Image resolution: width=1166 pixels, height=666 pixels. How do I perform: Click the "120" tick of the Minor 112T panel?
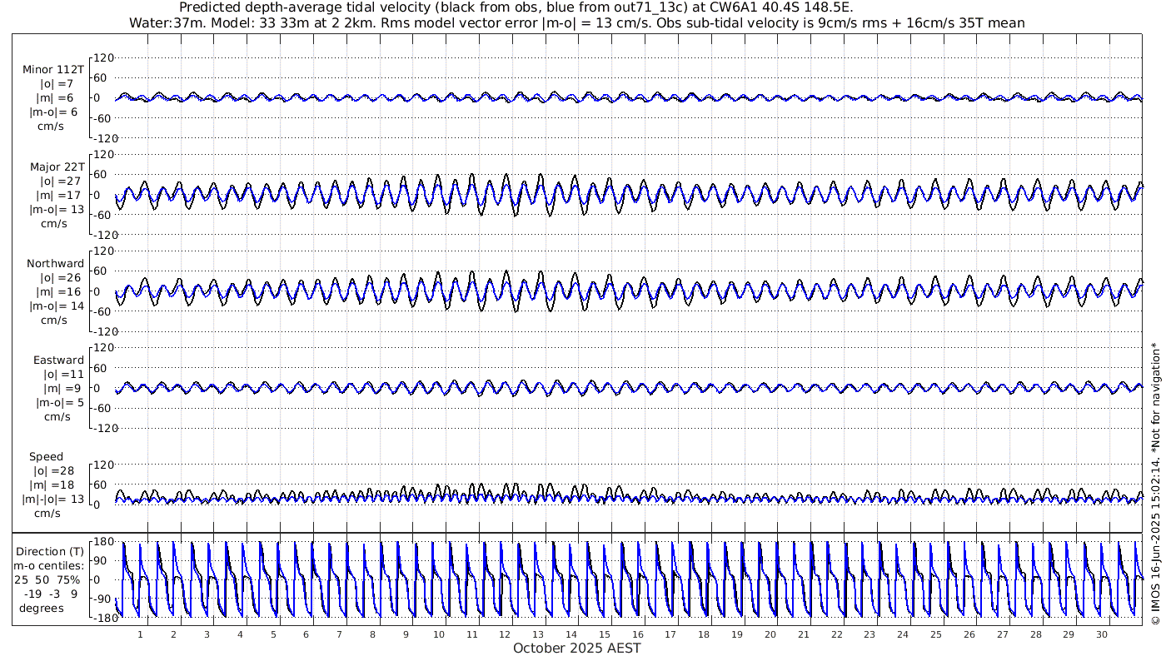[x=102, y=57]
